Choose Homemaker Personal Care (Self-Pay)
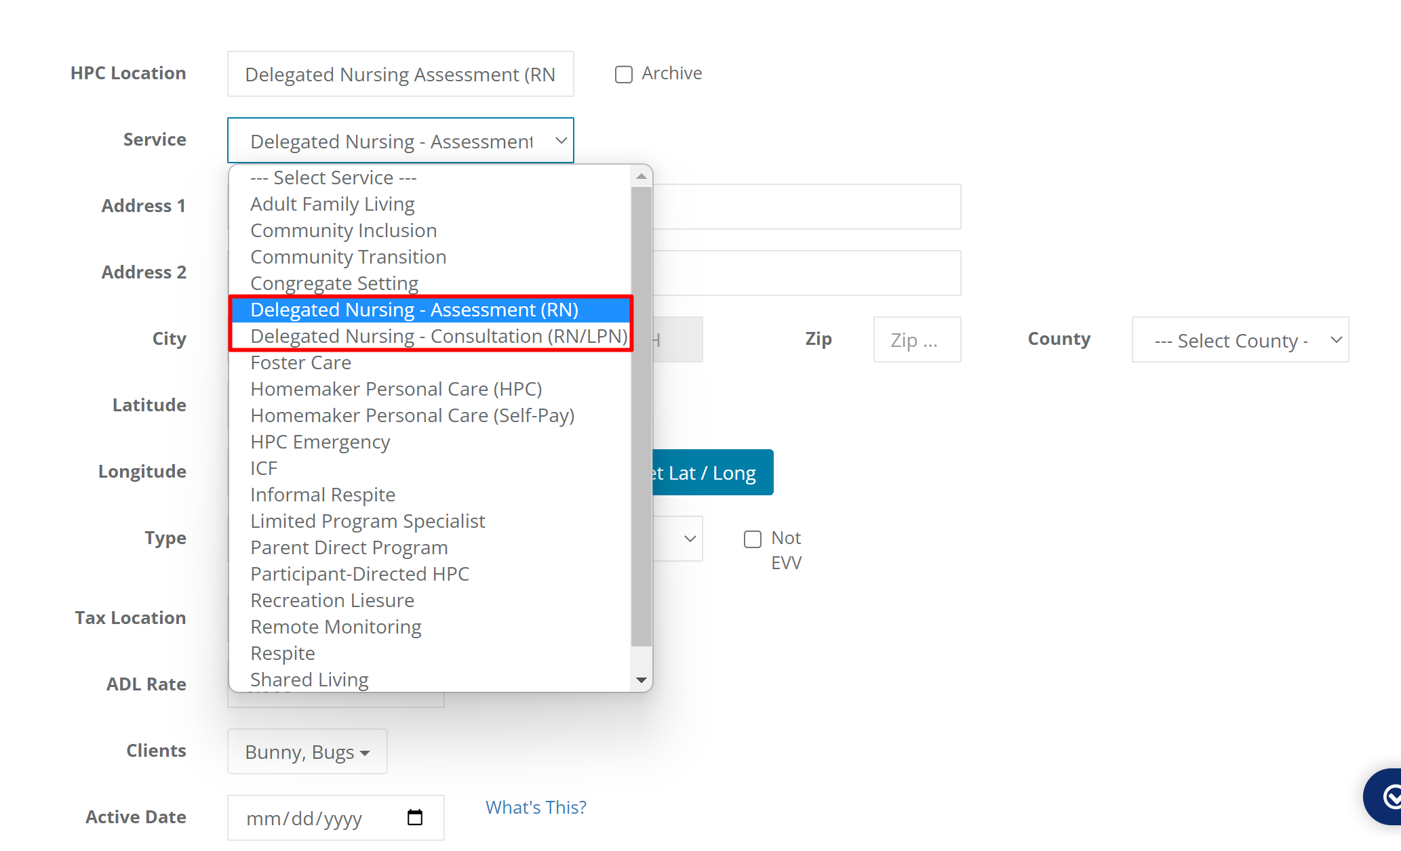This screenshot has height=851, width=1401. coord(412,415)
